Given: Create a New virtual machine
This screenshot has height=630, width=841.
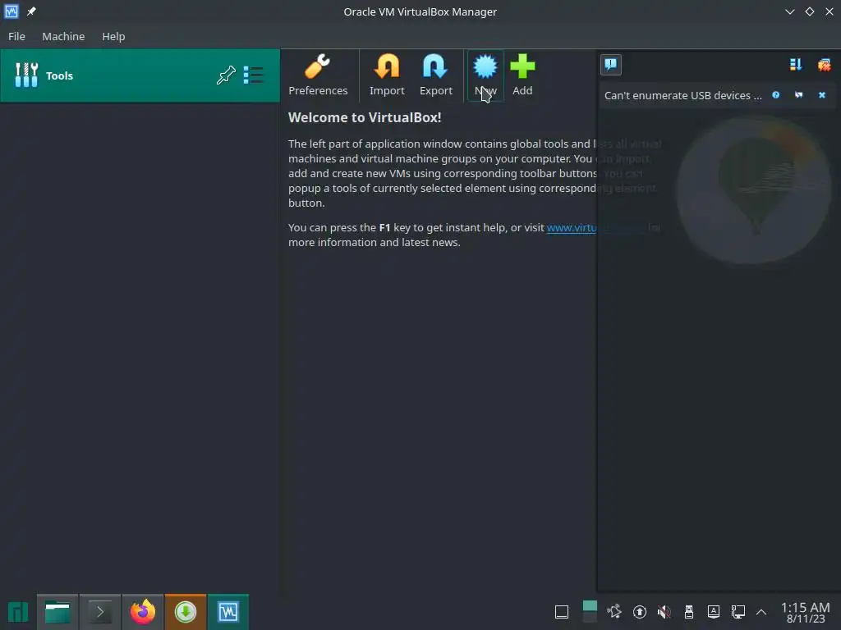Looking at the screenshot, I should [x=485, y=75].
